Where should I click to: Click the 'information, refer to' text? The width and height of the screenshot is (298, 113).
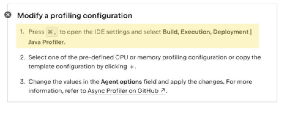point(57,91)
